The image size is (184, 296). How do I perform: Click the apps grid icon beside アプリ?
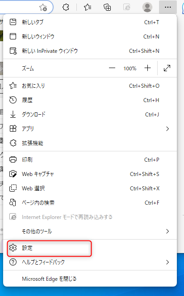[13, 129]
